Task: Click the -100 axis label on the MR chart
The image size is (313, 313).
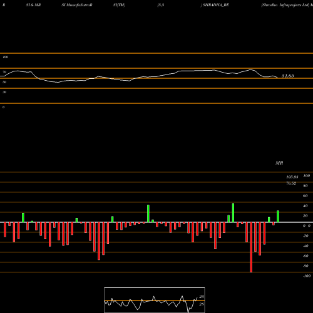Action: click(x=307, y=276)
